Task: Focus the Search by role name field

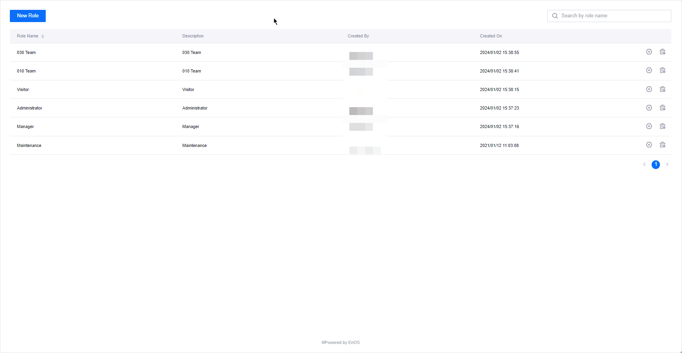Action: (613, 16)
